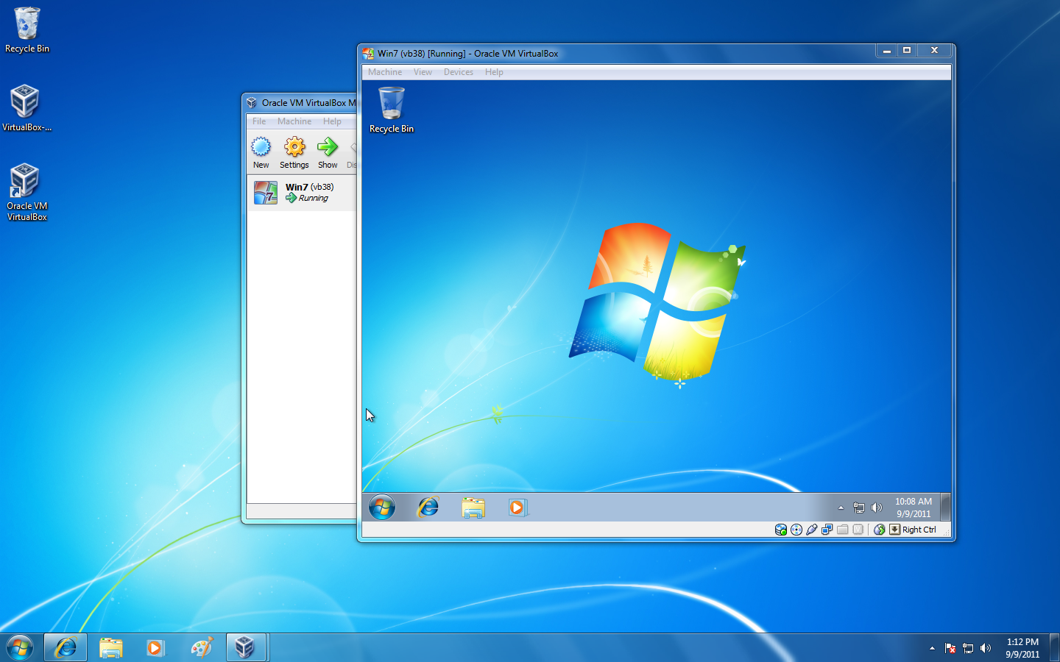
Task: Click the guest Show Desktop button
Action: click(945, 507)
